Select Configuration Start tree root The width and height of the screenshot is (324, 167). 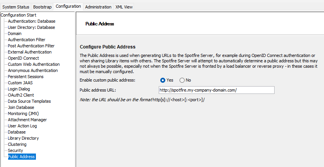pyautogui.click(x=19, y=15)
